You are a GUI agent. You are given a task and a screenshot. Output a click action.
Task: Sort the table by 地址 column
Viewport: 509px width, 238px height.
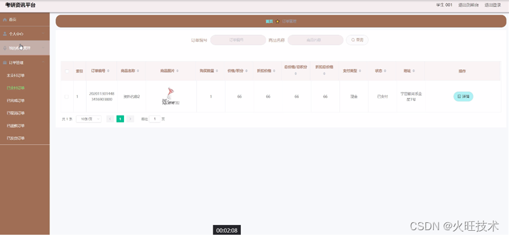pos(414,71)
